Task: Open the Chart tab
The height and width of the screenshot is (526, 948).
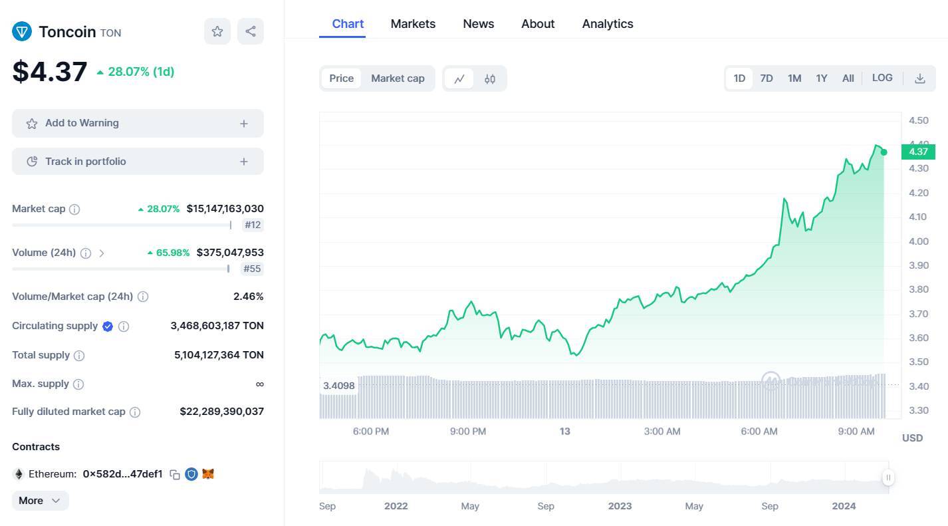Action: tap(348, 24)
